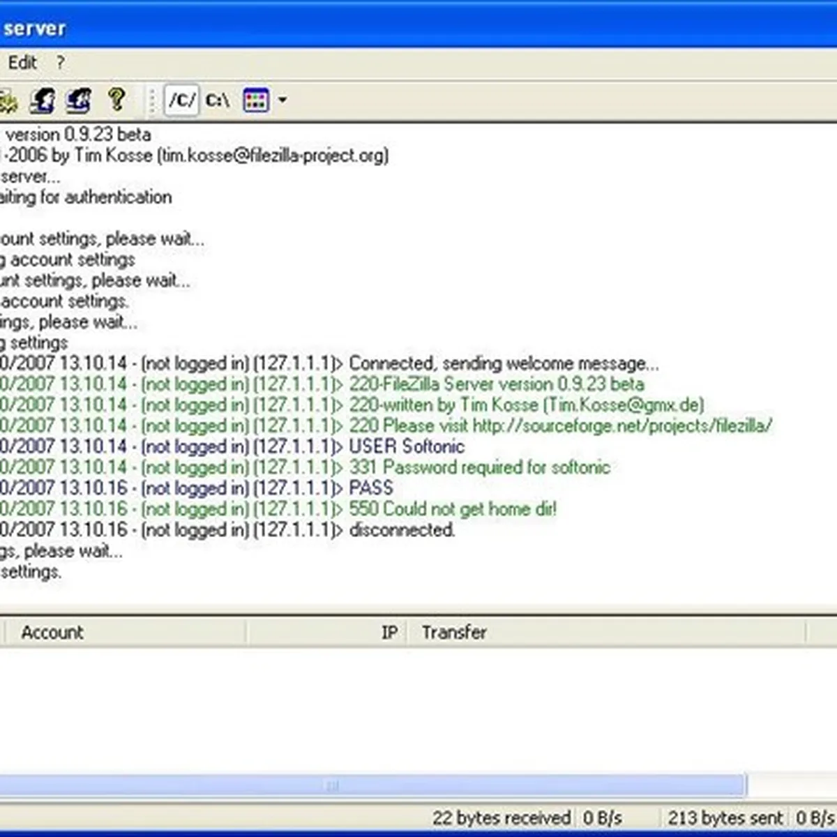Viewport: 837px width, 837px height.
Task: Click the '213 bytes sent' status bar entry
Action: coord(725,817)
